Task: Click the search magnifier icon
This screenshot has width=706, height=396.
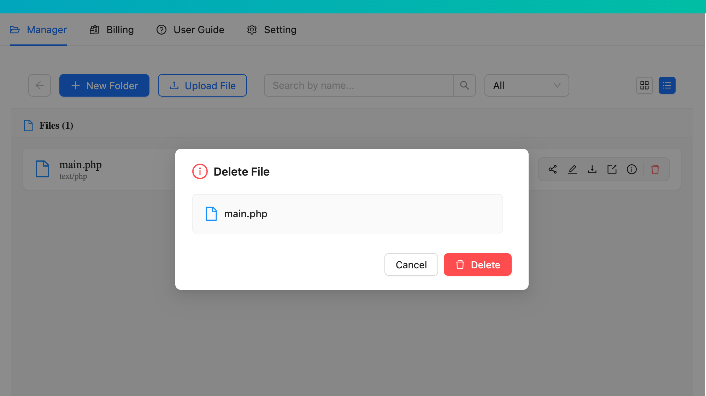Action: coord(465,85)
